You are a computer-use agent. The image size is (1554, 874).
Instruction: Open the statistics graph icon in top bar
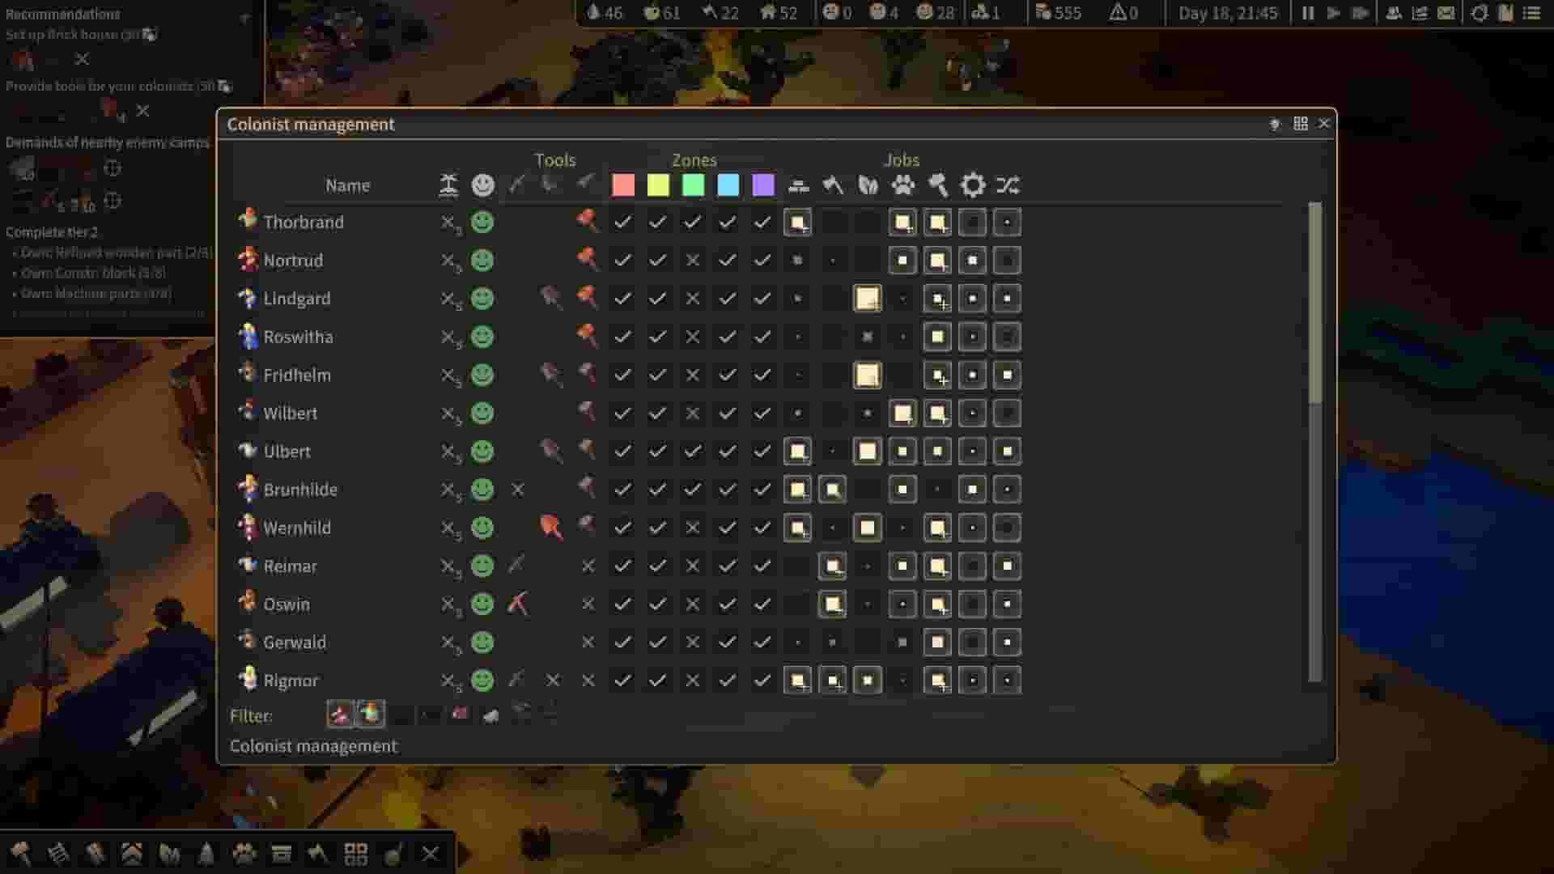pyautogui.click(x=1419, y=13)
